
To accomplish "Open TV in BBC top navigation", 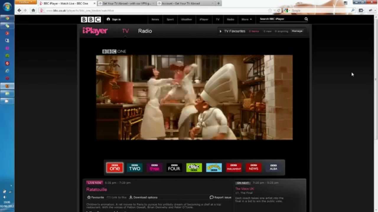I will [x=218, y=19].
